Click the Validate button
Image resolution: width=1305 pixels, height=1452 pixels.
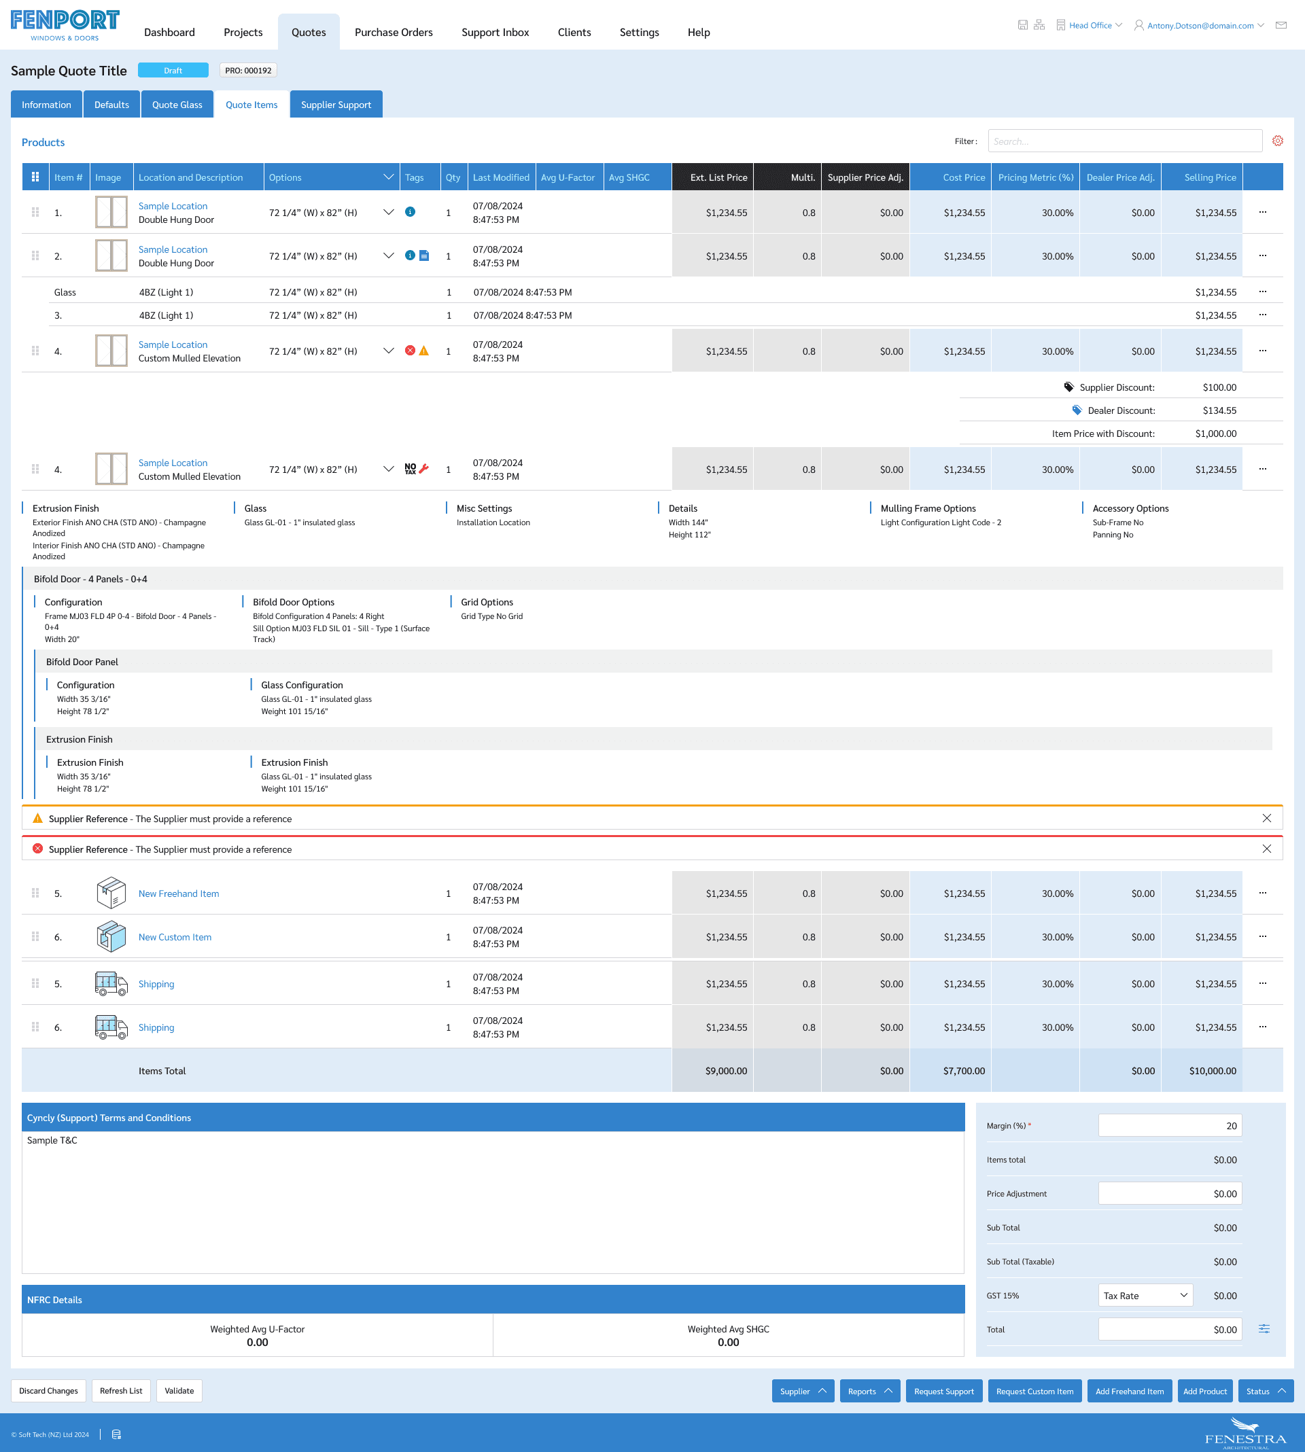(x=179, y=1391)
